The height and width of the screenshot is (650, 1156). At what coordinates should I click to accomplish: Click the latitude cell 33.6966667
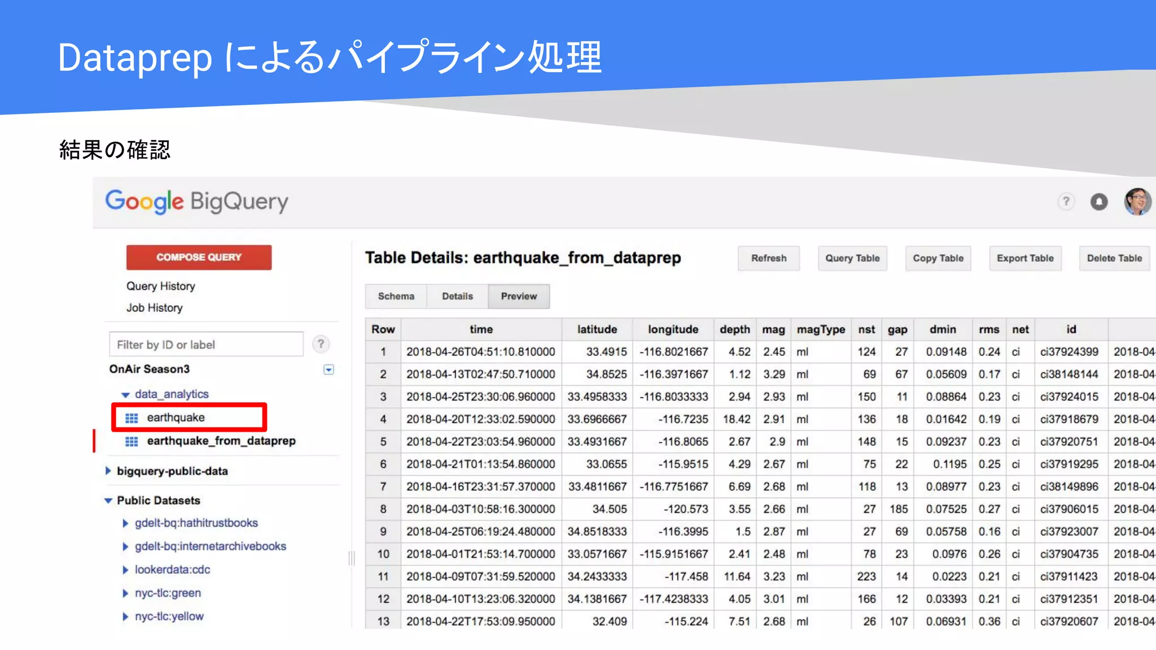[x=597, y=419]
